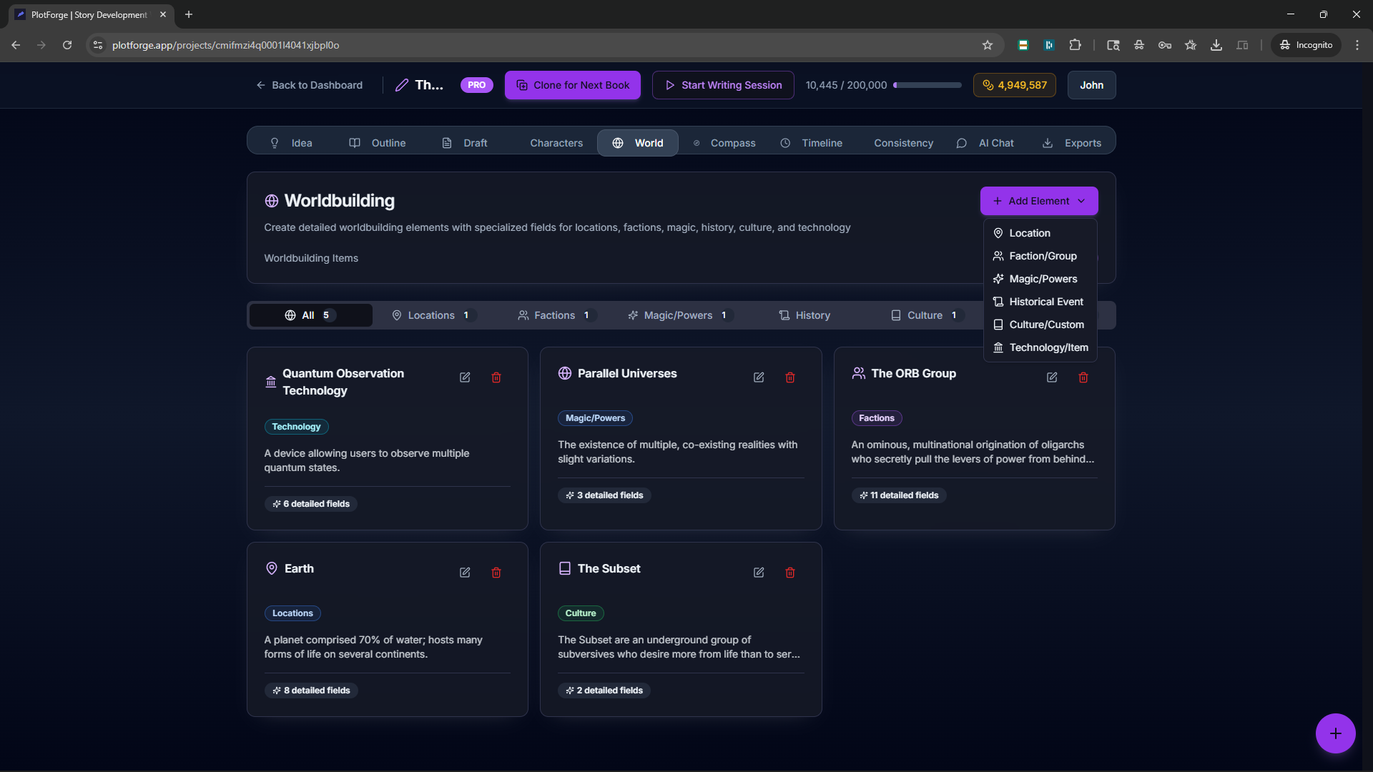Open the browser extensions puzzle icon
This screenshot has height=772, width=1373.
click(1075, 45)
